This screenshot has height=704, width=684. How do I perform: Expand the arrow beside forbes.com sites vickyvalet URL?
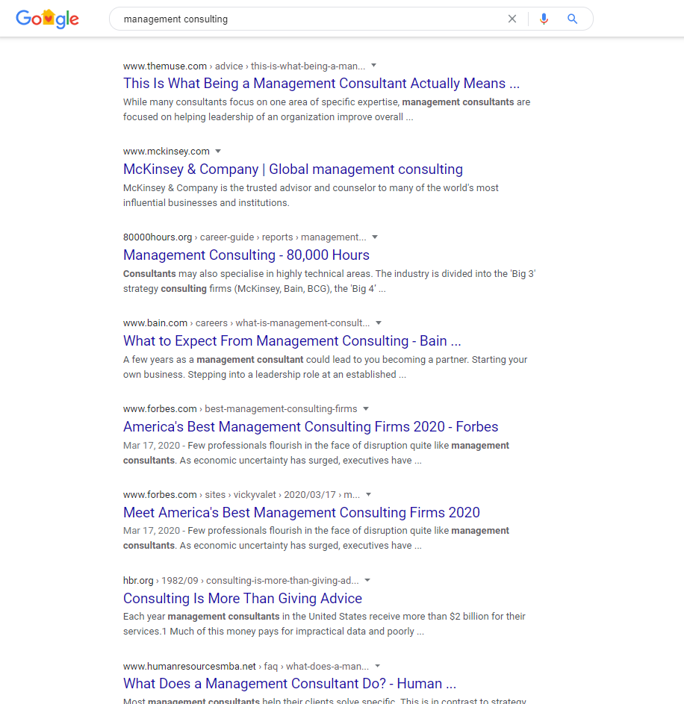click(x=369, y=494)
